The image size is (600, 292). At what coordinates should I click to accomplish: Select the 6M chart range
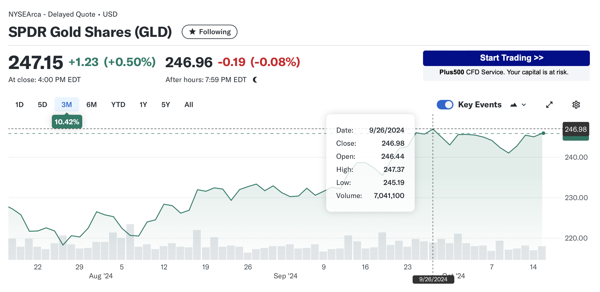coord(91,105)
